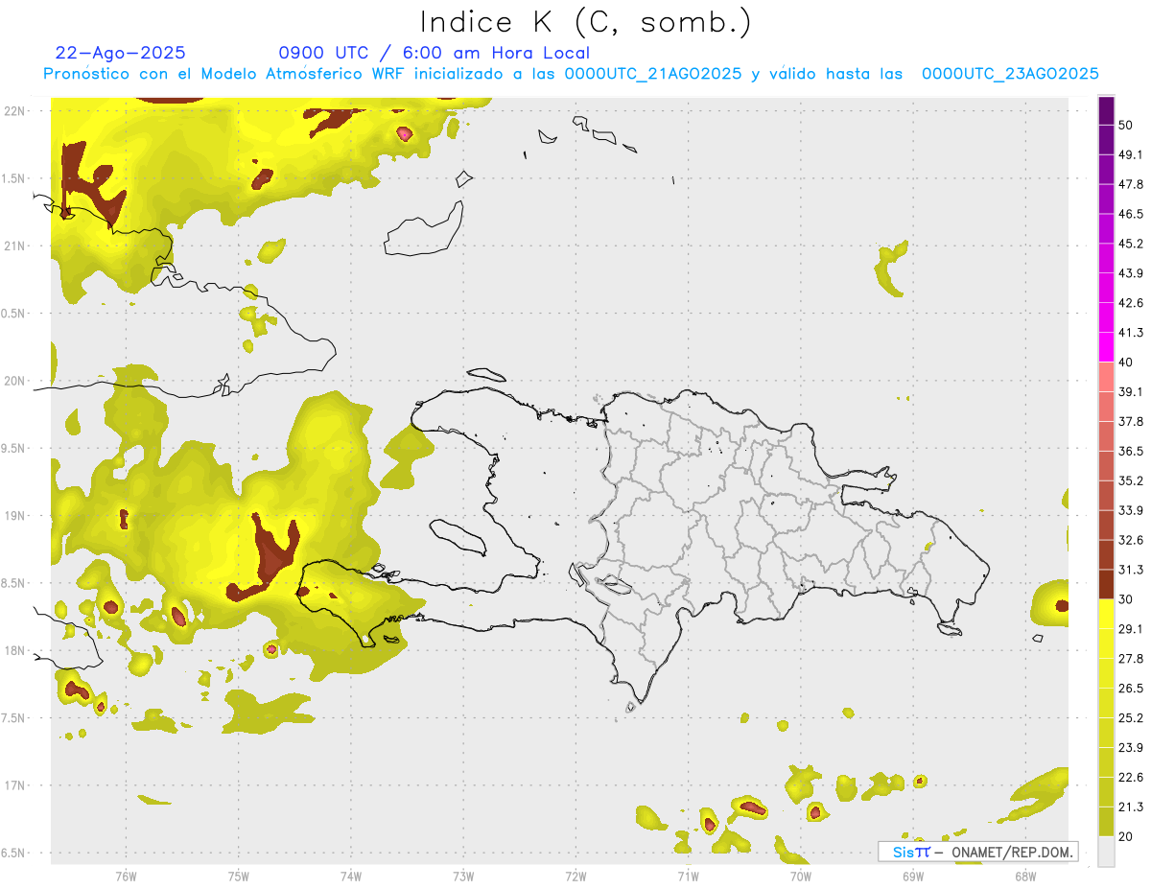The height and width of the screenshot is (889, 1151).
Task: Click the '32.6' color scale label
Action: click(1131, 540)
